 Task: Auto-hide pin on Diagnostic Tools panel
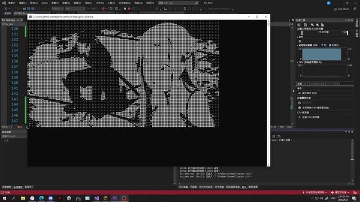(349, 20)
